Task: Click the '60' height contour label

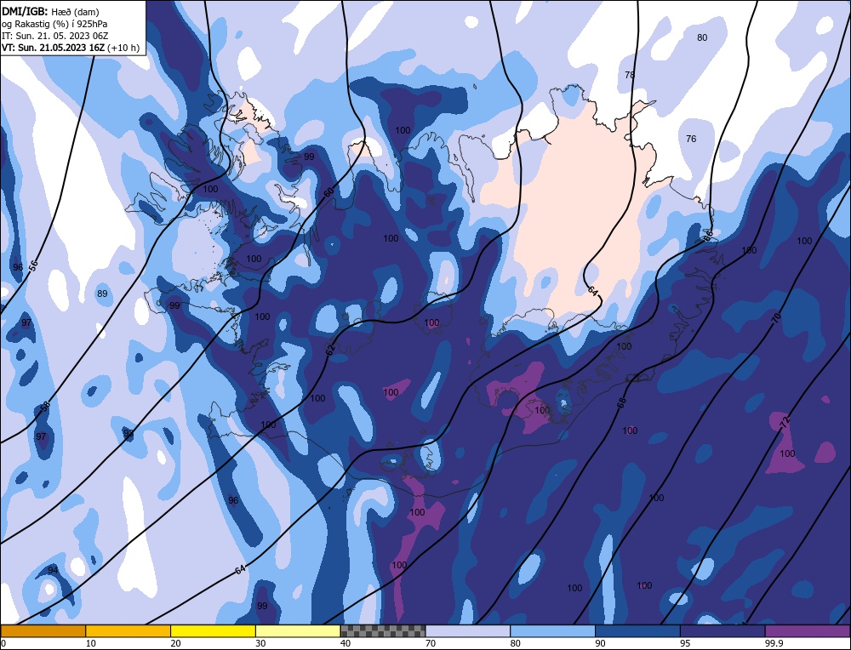Action: 328,192
